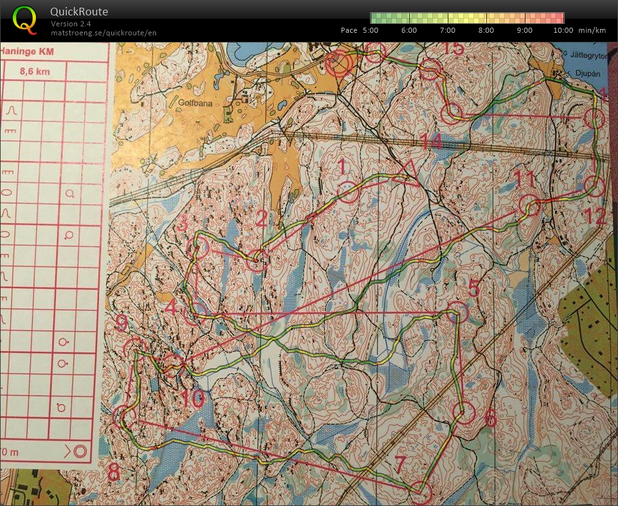This screenshot has height=506, width=618.
Task: Select control circle 12 on the map
Action: click(595, 186)
